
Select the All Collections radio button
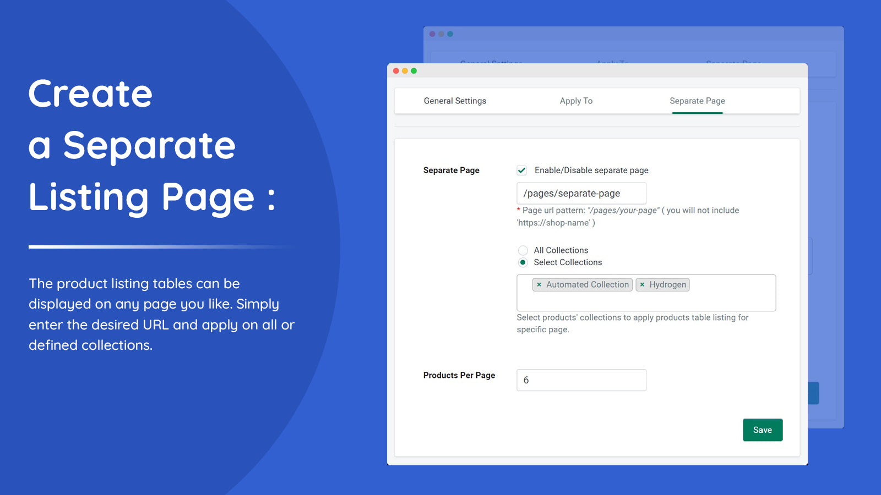pos(522,250)
